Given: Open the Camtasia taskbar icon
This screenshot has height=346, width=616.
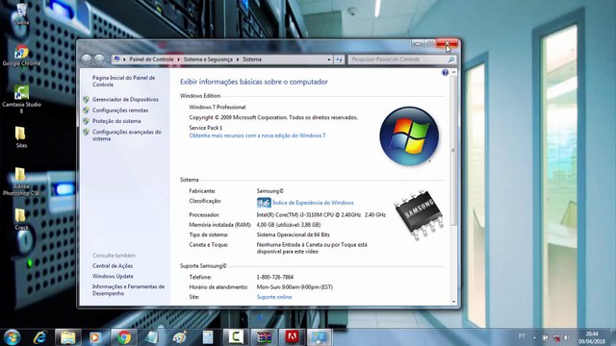Looking at the screenshot, I should pyautogui.click(x=236, y=337).
